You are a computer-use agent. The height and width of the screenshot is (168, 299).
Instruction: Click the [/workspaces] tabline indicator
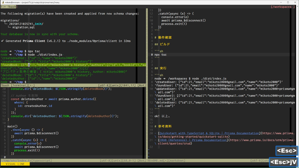[282, 7]
